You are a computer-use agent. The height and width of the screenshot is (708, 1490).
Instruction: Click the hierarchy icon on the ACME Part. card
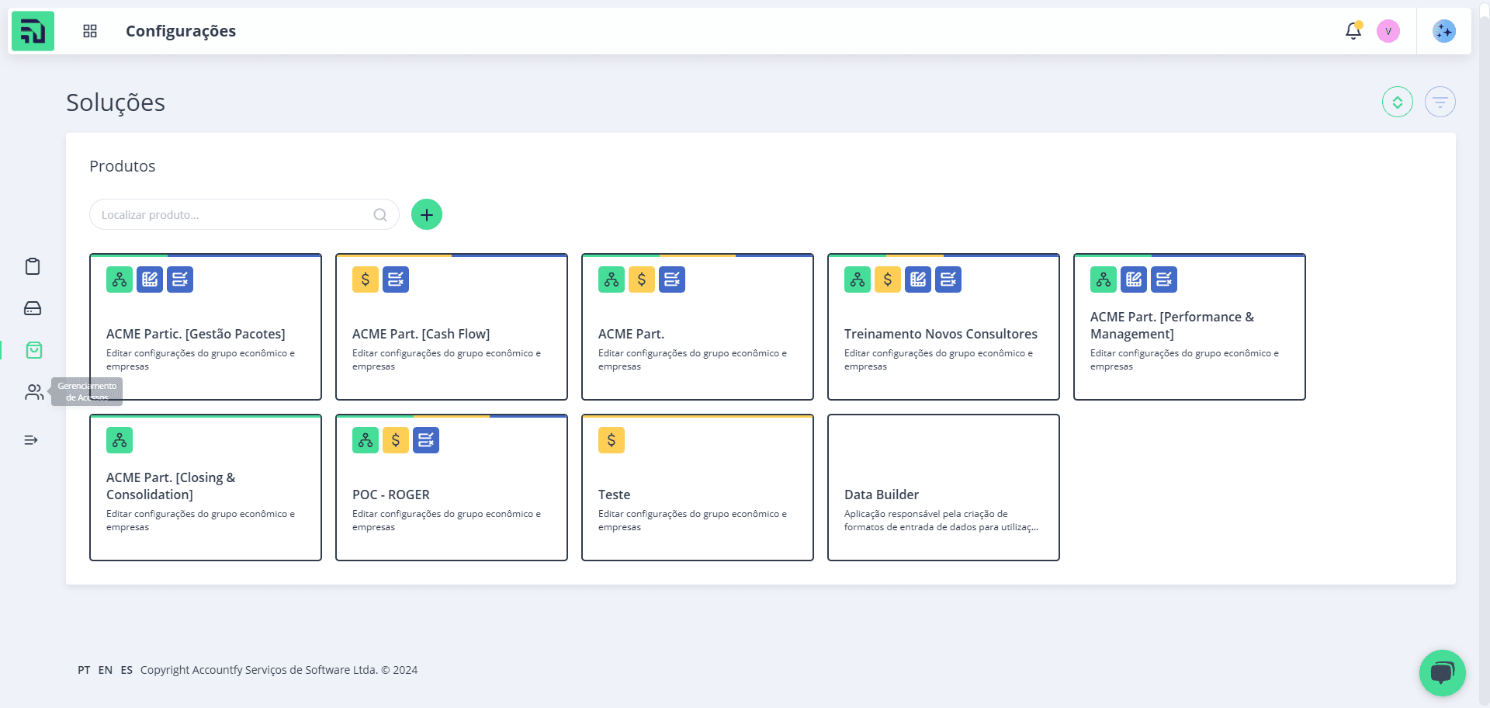point(612,279)
